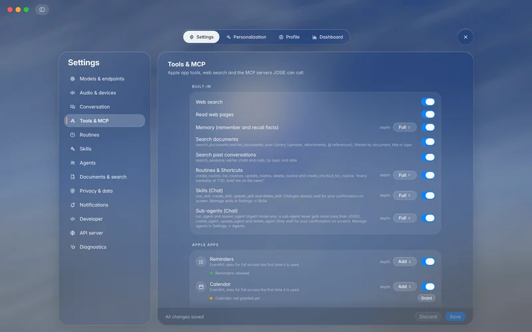Close settings with the X button
Viewport: 532px width, 332px height.
coord(465,37)
